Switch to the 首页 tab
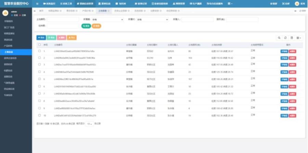308x153 pixels. [41, 11]
